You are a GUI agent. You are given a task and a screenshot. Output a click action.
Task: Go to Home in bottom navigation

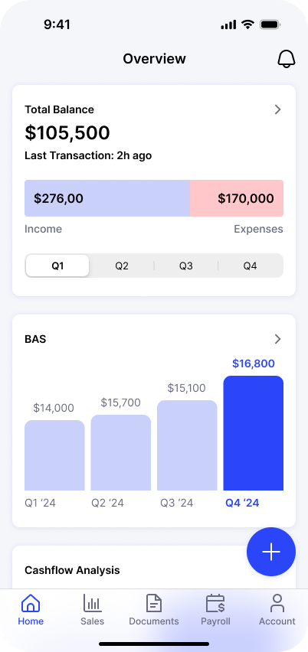pos(31,610)
